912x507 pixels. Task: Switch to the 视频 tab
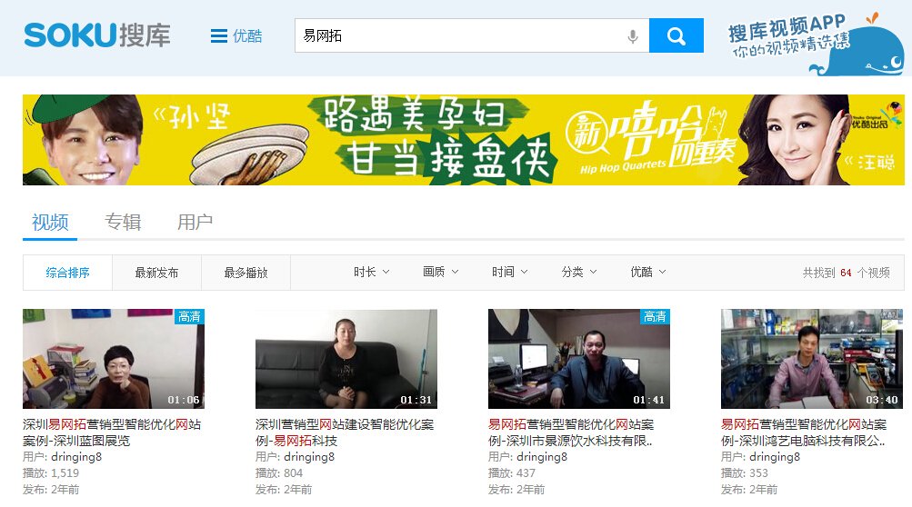tap(50, 222)
